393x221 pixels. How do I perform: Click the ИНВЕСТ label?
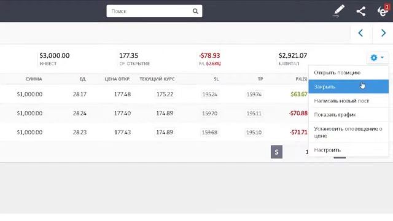(x=48, y=64)
